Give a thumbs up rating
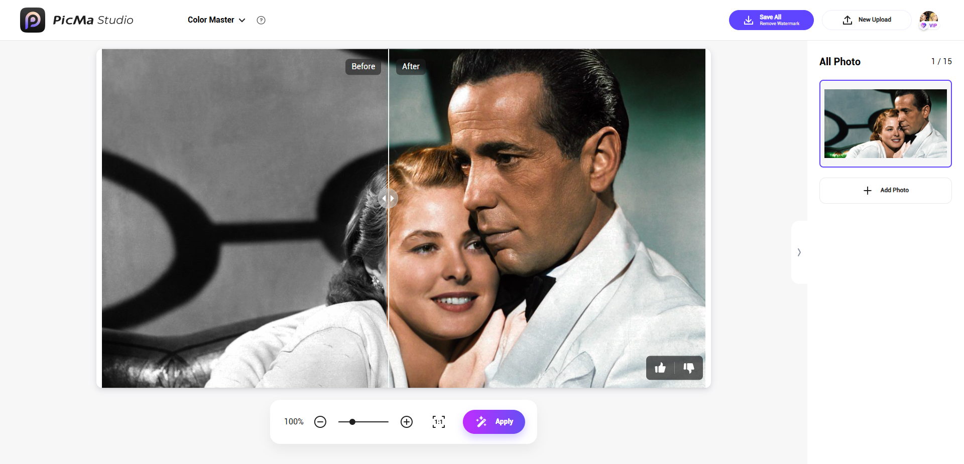The image size is (964, 464). click(x=660, y=368)
